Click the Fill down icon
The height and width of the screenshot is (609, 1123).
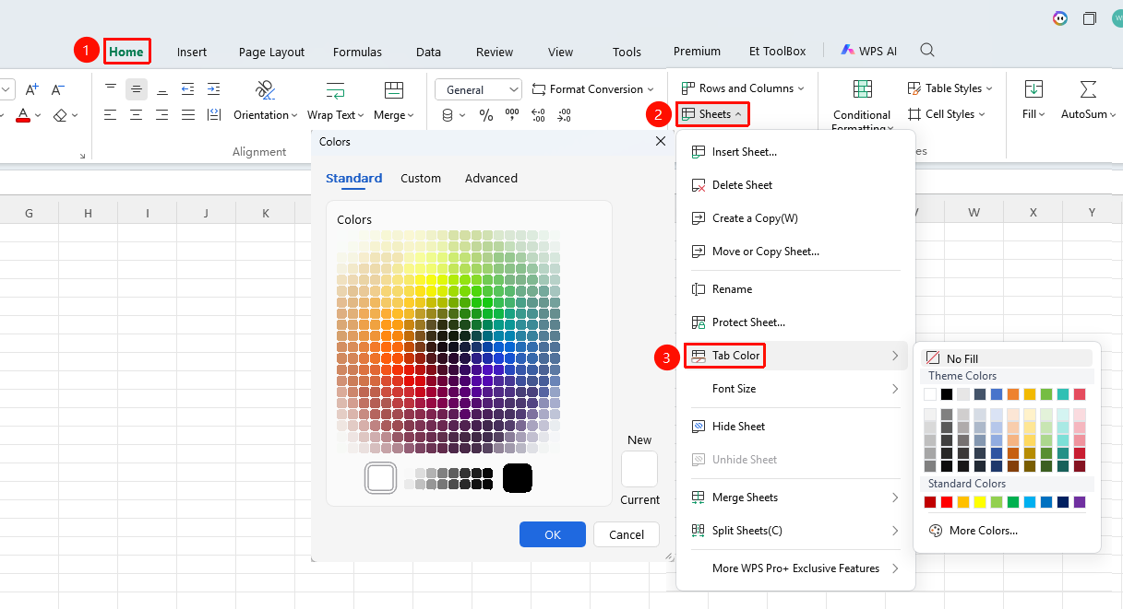1033,89
